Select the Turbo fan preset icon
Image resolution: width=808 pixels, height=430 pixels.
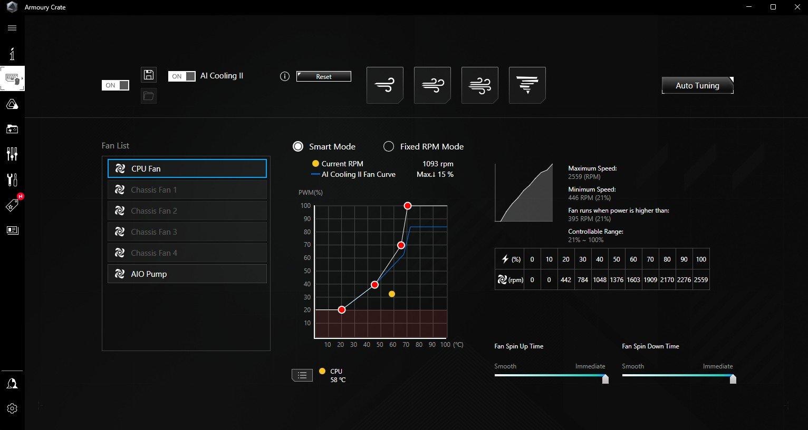tap(479, 85)
